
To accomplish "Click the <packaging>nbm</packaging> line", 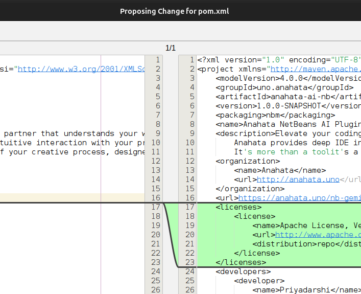I will point(275,115).
